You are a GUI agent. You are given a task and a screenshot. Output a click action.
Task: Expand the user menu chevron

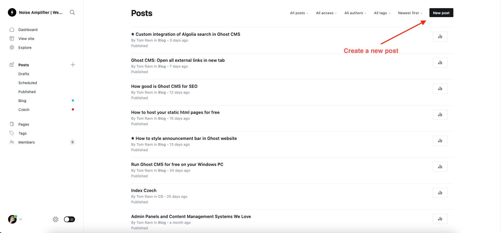point(21,219)
